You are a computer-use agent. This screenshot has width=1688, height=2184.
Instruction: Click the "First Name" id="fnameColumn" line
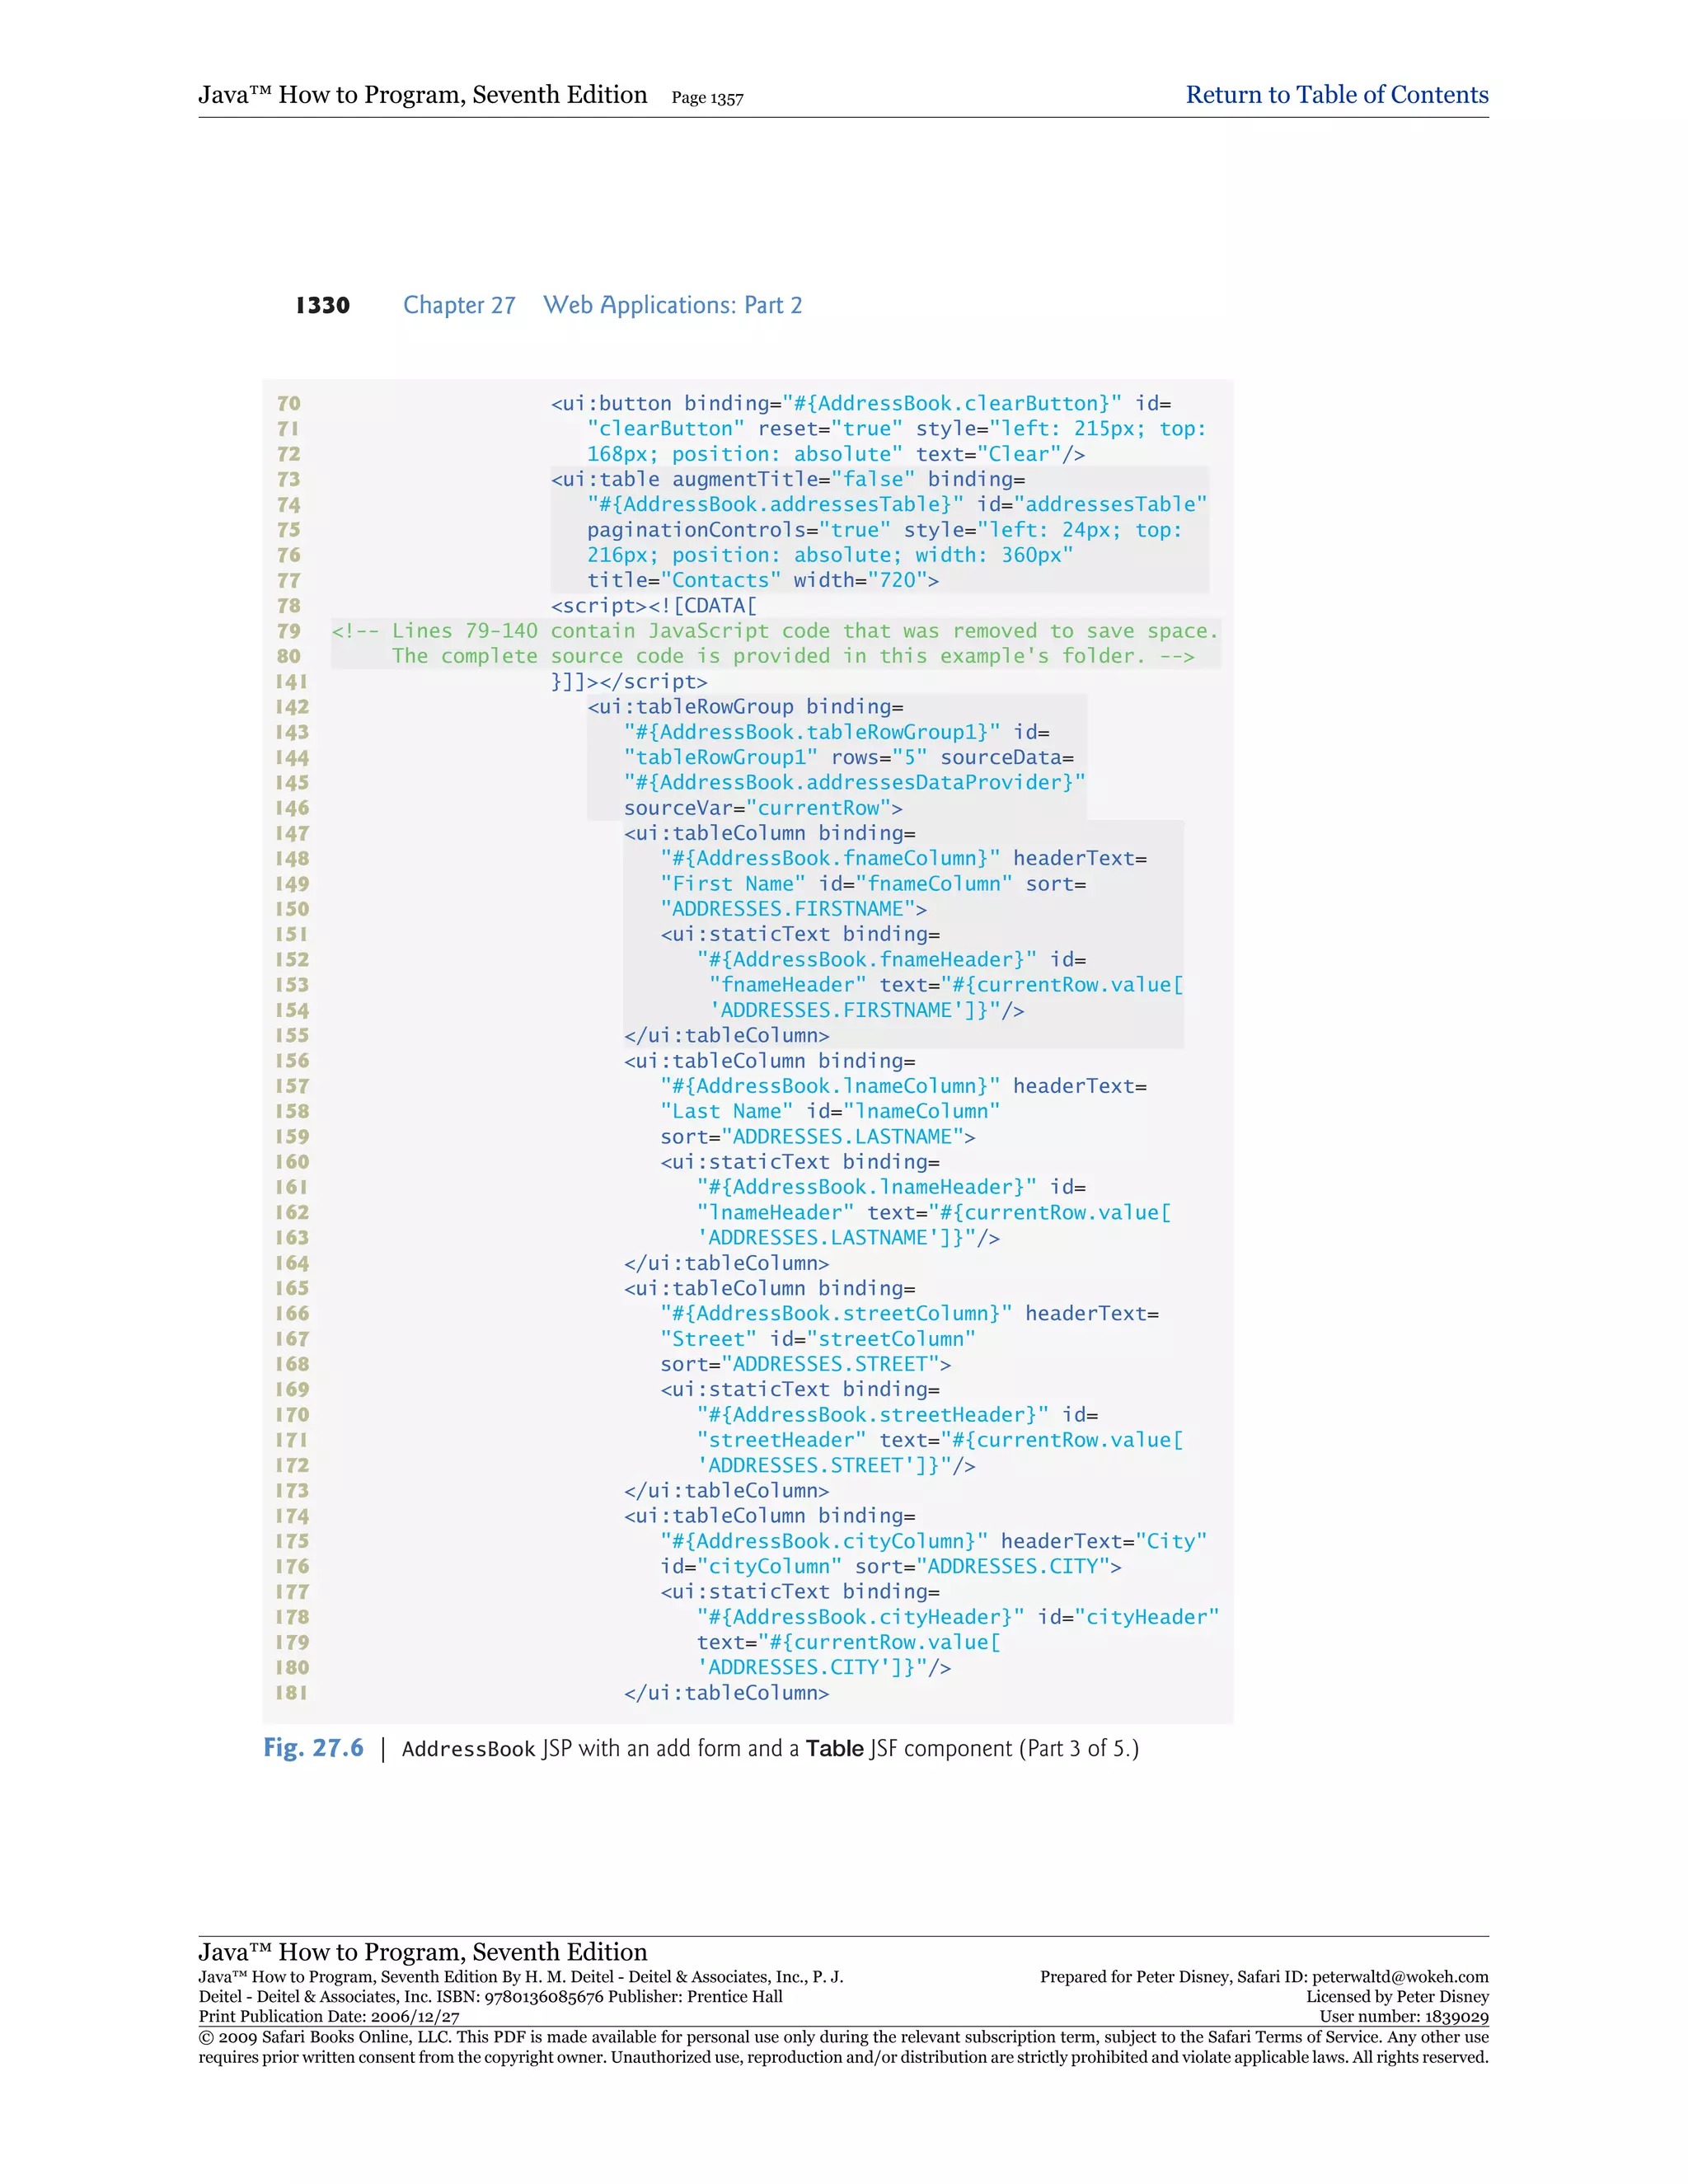point(872,884)
